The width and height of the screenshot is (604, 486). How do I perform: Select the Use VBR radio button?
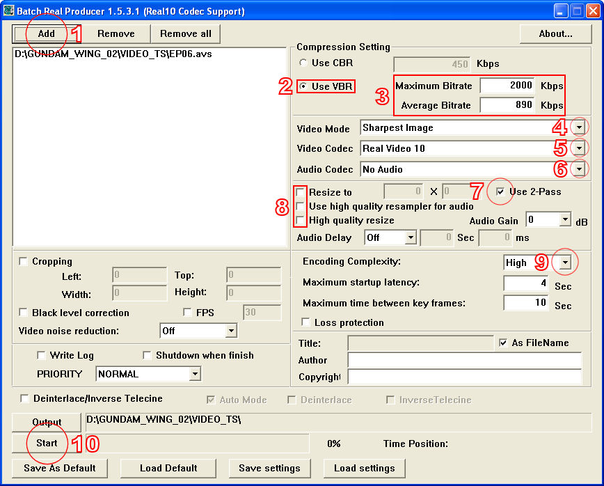tap(303, 86)
